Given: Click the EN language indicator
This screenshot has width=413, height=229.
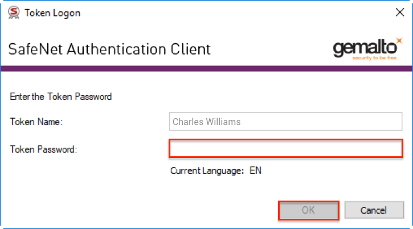Looking at the screenshot, I should click(256, 170).
